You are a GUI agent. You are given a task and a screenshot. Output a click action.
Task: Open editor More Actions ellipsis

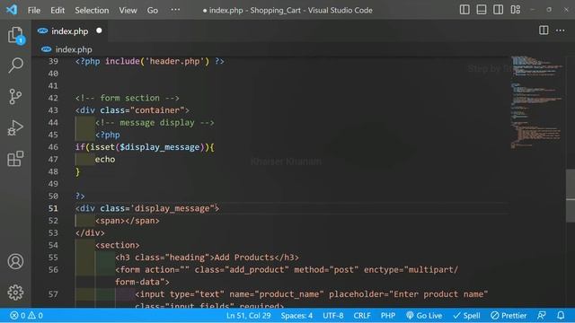560,31
